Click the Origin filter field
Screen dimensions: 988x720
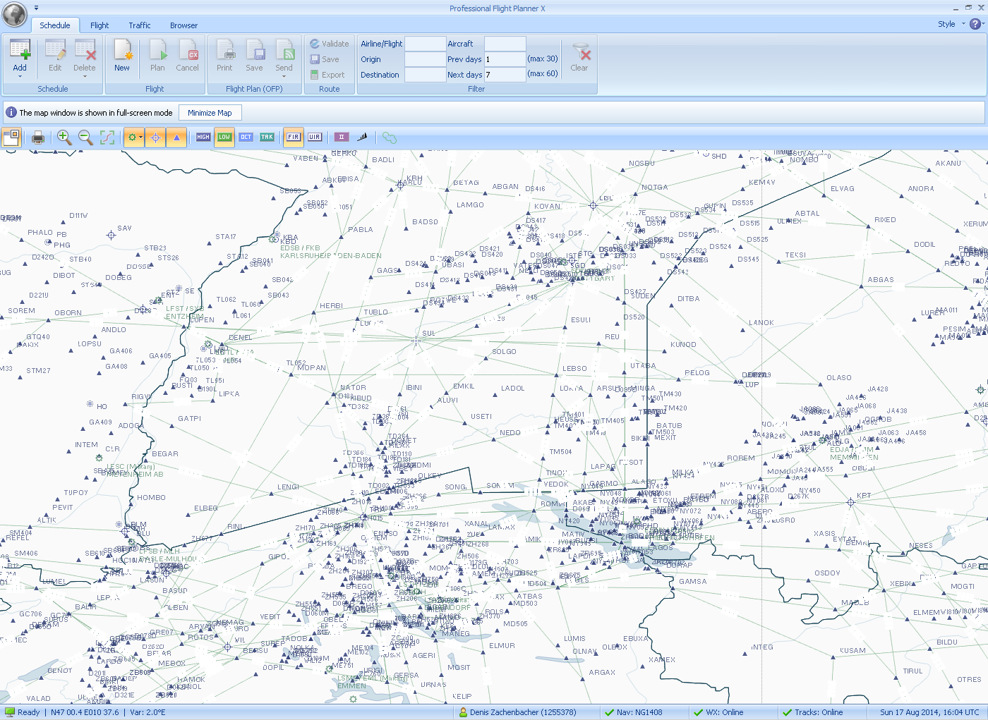pyautogui.click(x=426, y=59)
